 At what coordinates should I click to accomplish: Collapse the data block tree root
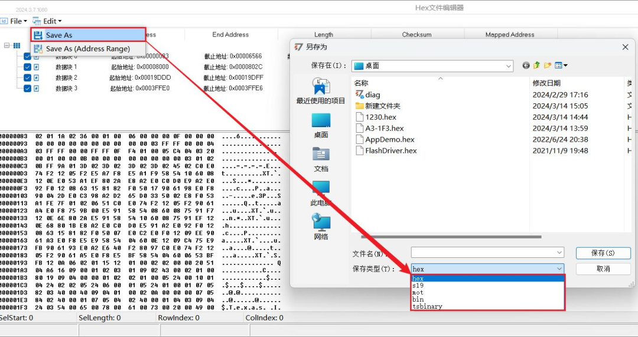(7, 45)
